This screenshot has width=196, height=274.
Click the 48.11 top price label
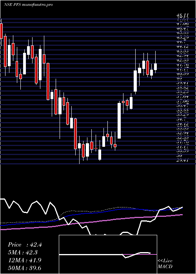182,16
